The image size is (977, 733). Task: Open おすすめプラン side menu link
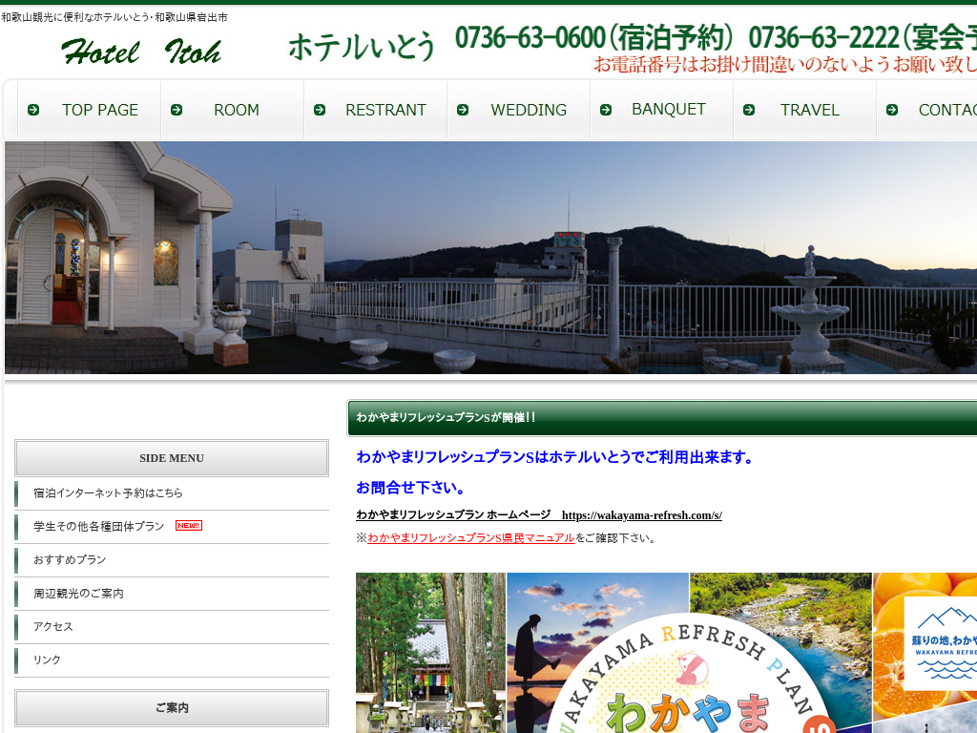click(172, 559)
